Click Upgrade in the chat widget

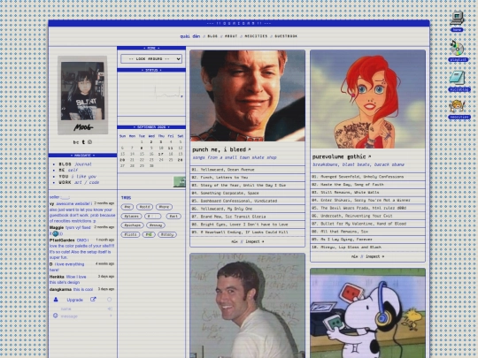pos(74,300)
